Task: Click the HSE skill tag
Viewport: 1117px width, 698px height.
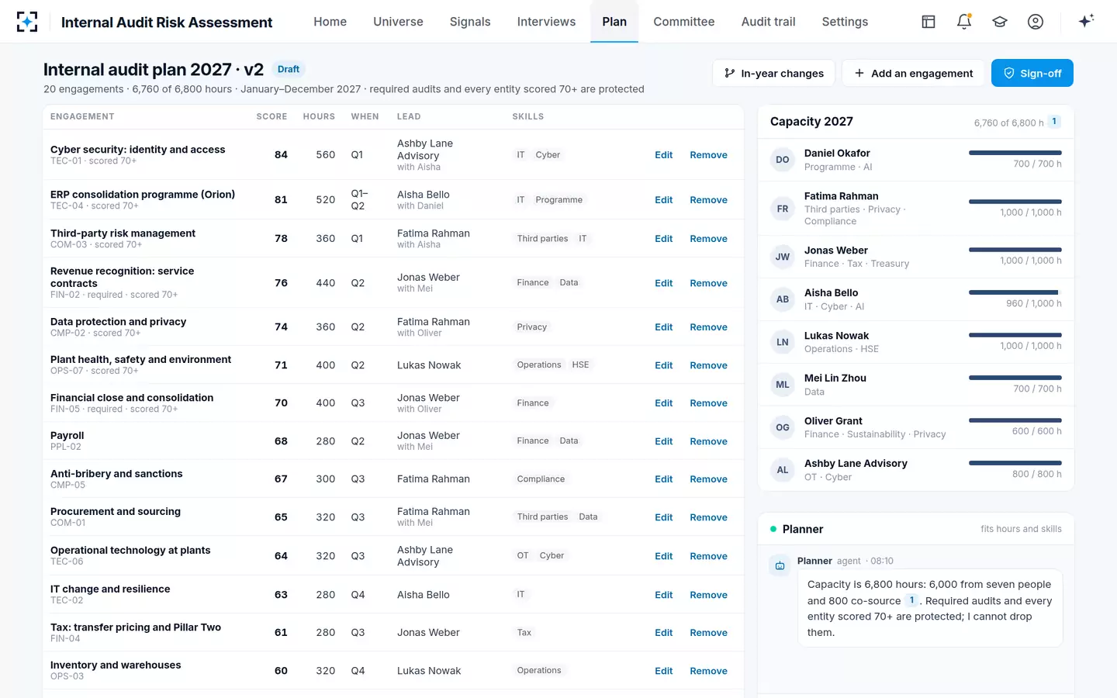Action: (x=580, y=365)
